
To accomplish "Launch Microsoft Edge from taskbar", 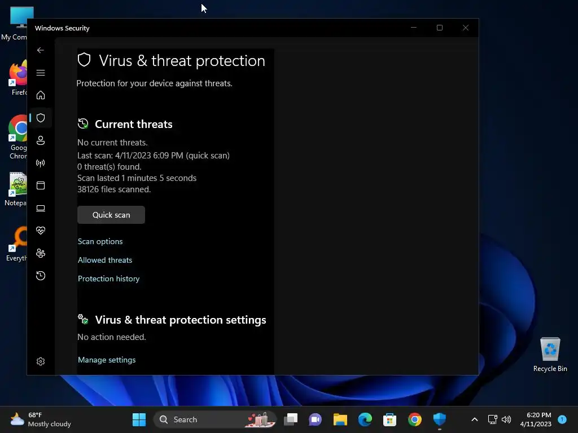I will click(x=365, y=419).
